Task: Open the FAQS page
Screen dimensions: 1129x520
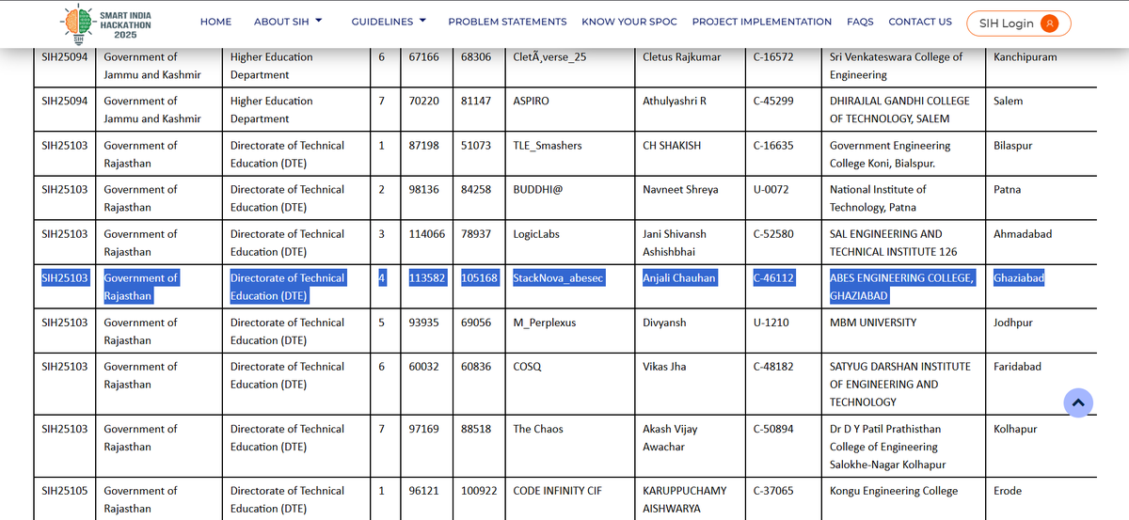Action: 860,22
